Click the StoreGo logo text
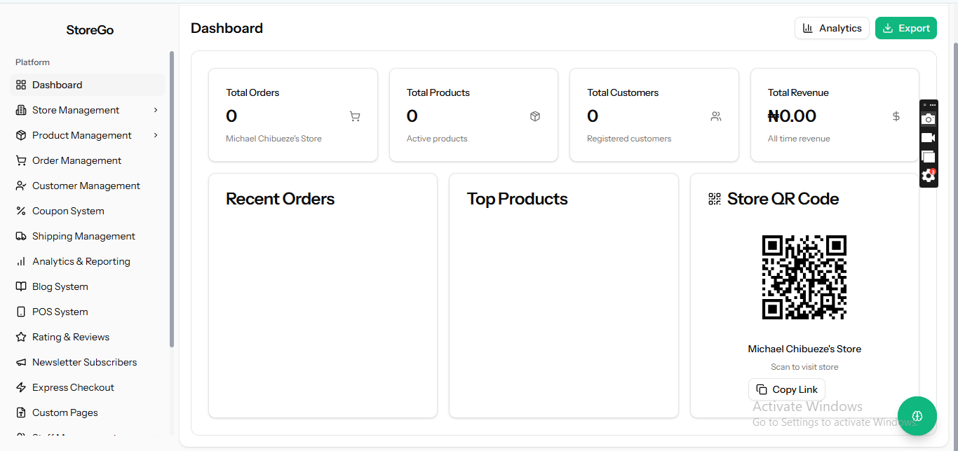Viewport: 958px width, 451px height. (x=90, y=30)
